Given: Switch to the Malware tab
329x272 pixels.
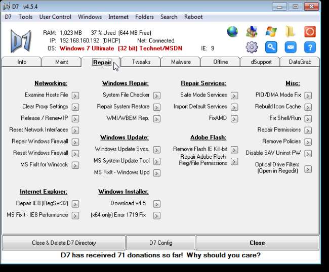Looking at the screenshot, I should 181,62.
